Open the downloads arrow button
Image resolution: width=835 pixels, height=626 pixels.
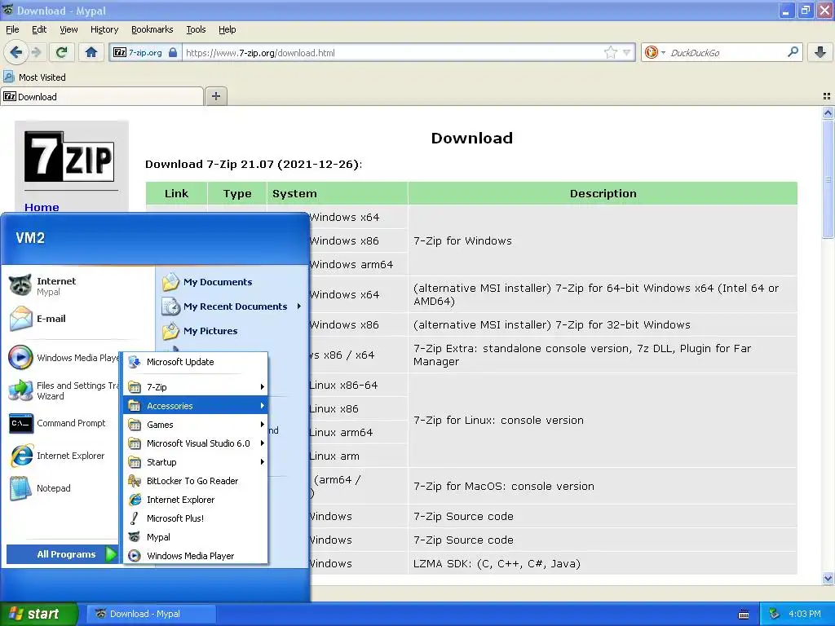(x=820, y=52)
